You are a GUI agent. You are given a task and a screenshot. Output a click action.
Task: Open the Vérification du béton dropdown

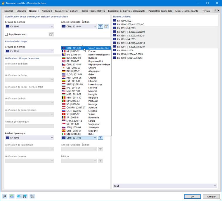click(29, 68)
